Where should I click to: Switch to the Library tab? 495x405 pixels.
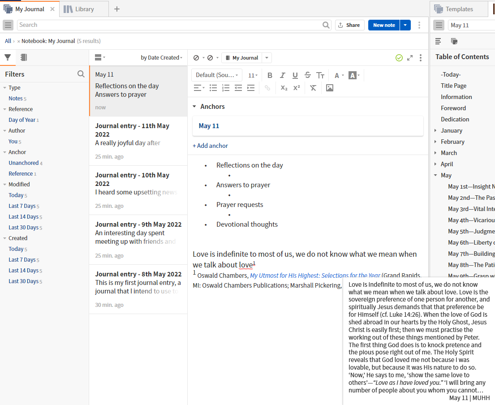(84, 9)
